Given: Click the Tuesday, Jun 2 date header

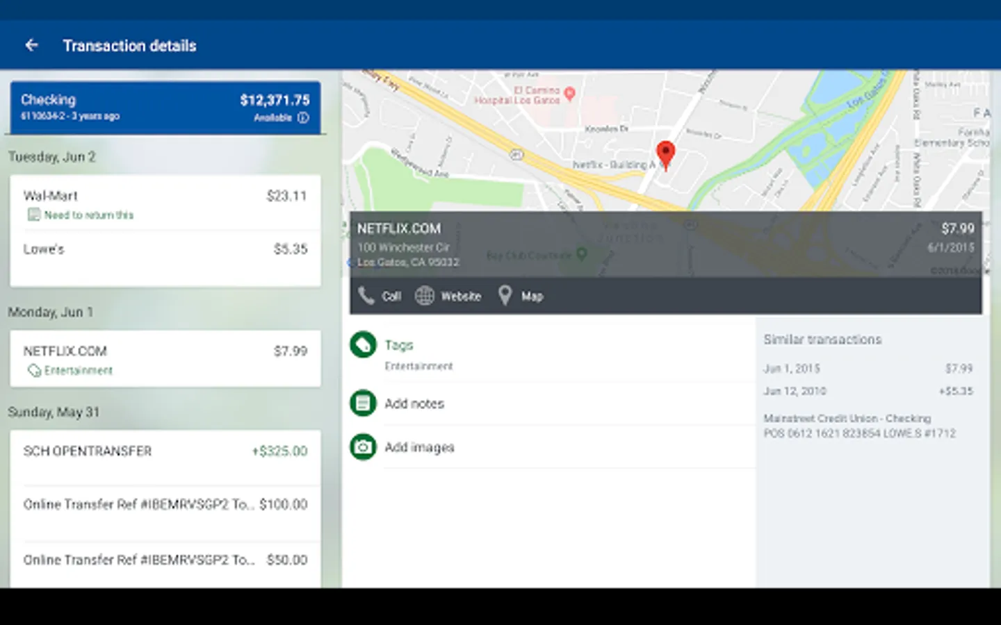Looking at the screenshot, I should click(52, 157).
